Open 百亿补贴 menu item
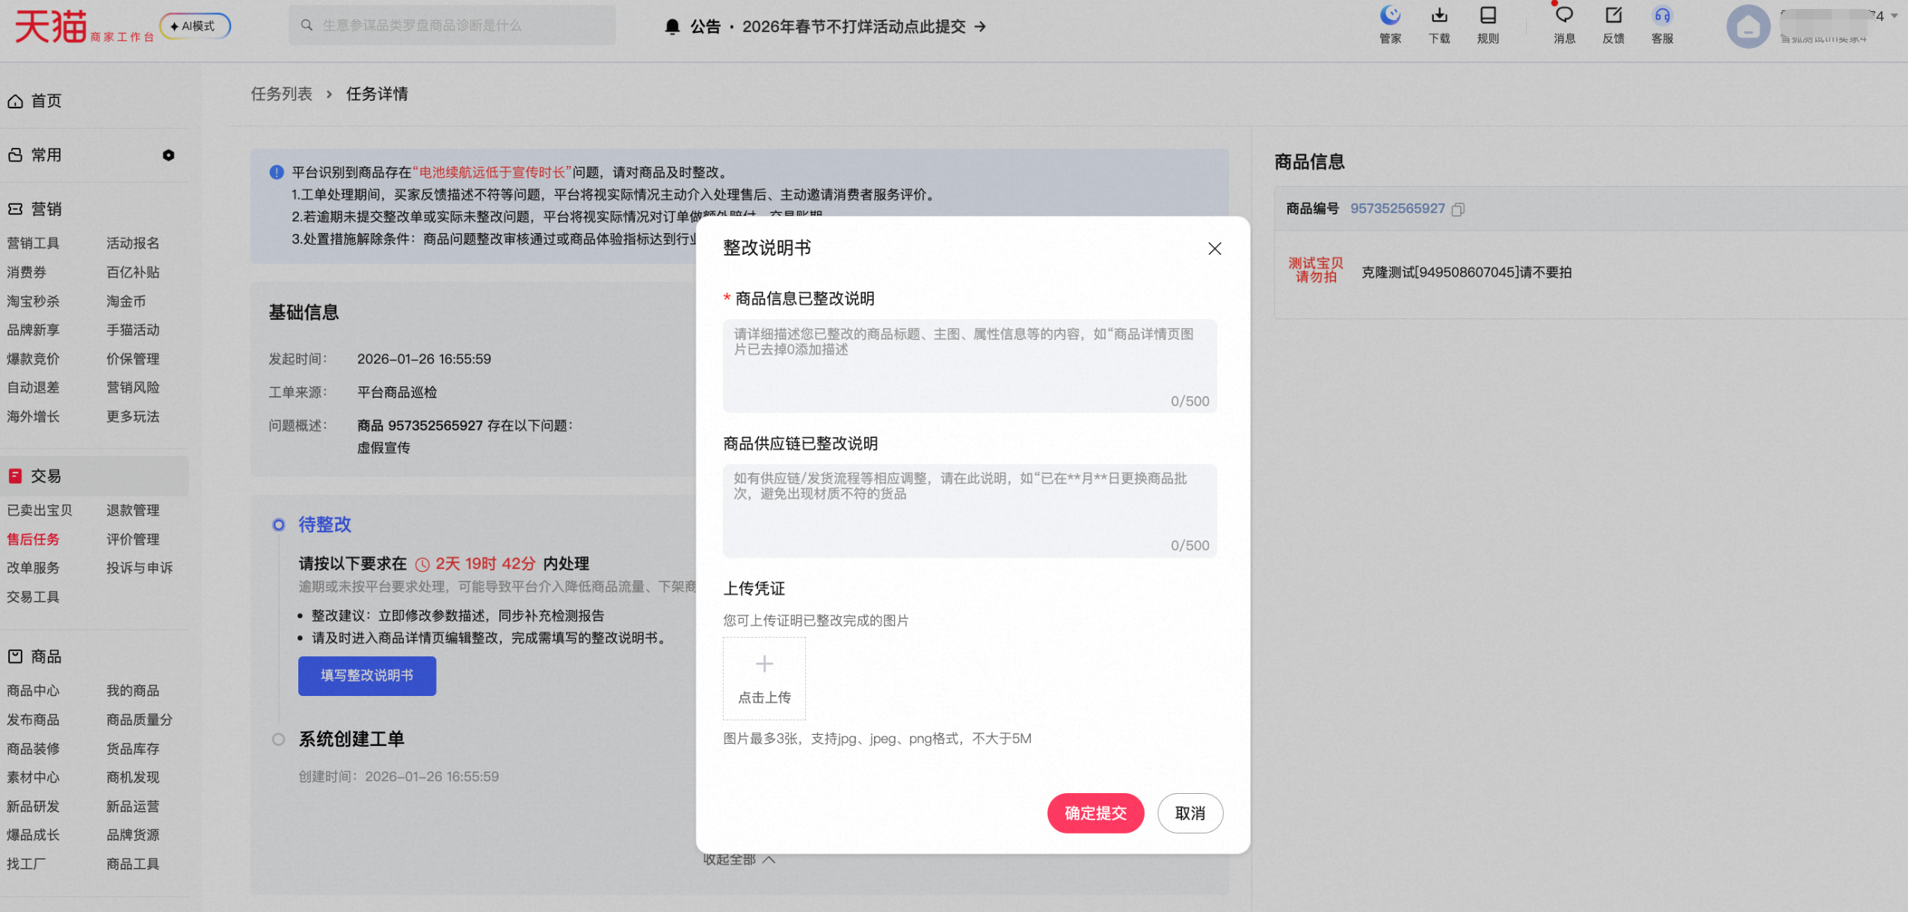The height and width of the screenshot is (912, 1908). click(132, 272)
